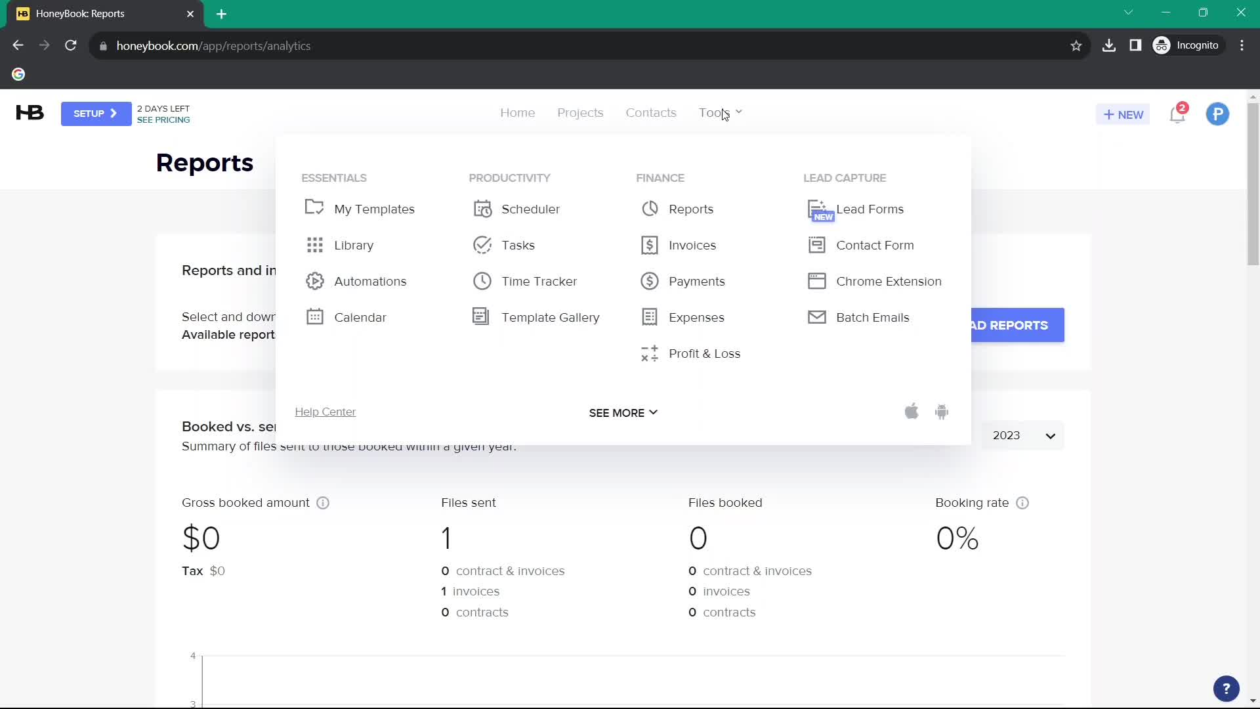Bookmark this page with the star icon
Screen dimensions: 1260x709
(1076, 45)
